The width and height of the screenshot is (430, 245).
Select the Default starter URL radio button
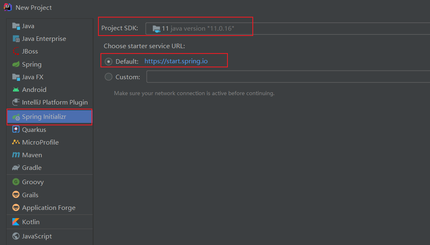click(x=109, y=62)
